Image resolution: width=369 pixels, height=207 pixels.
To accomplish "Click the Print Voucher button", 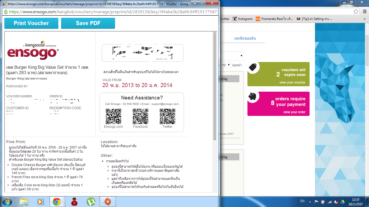I will point(31,23).
